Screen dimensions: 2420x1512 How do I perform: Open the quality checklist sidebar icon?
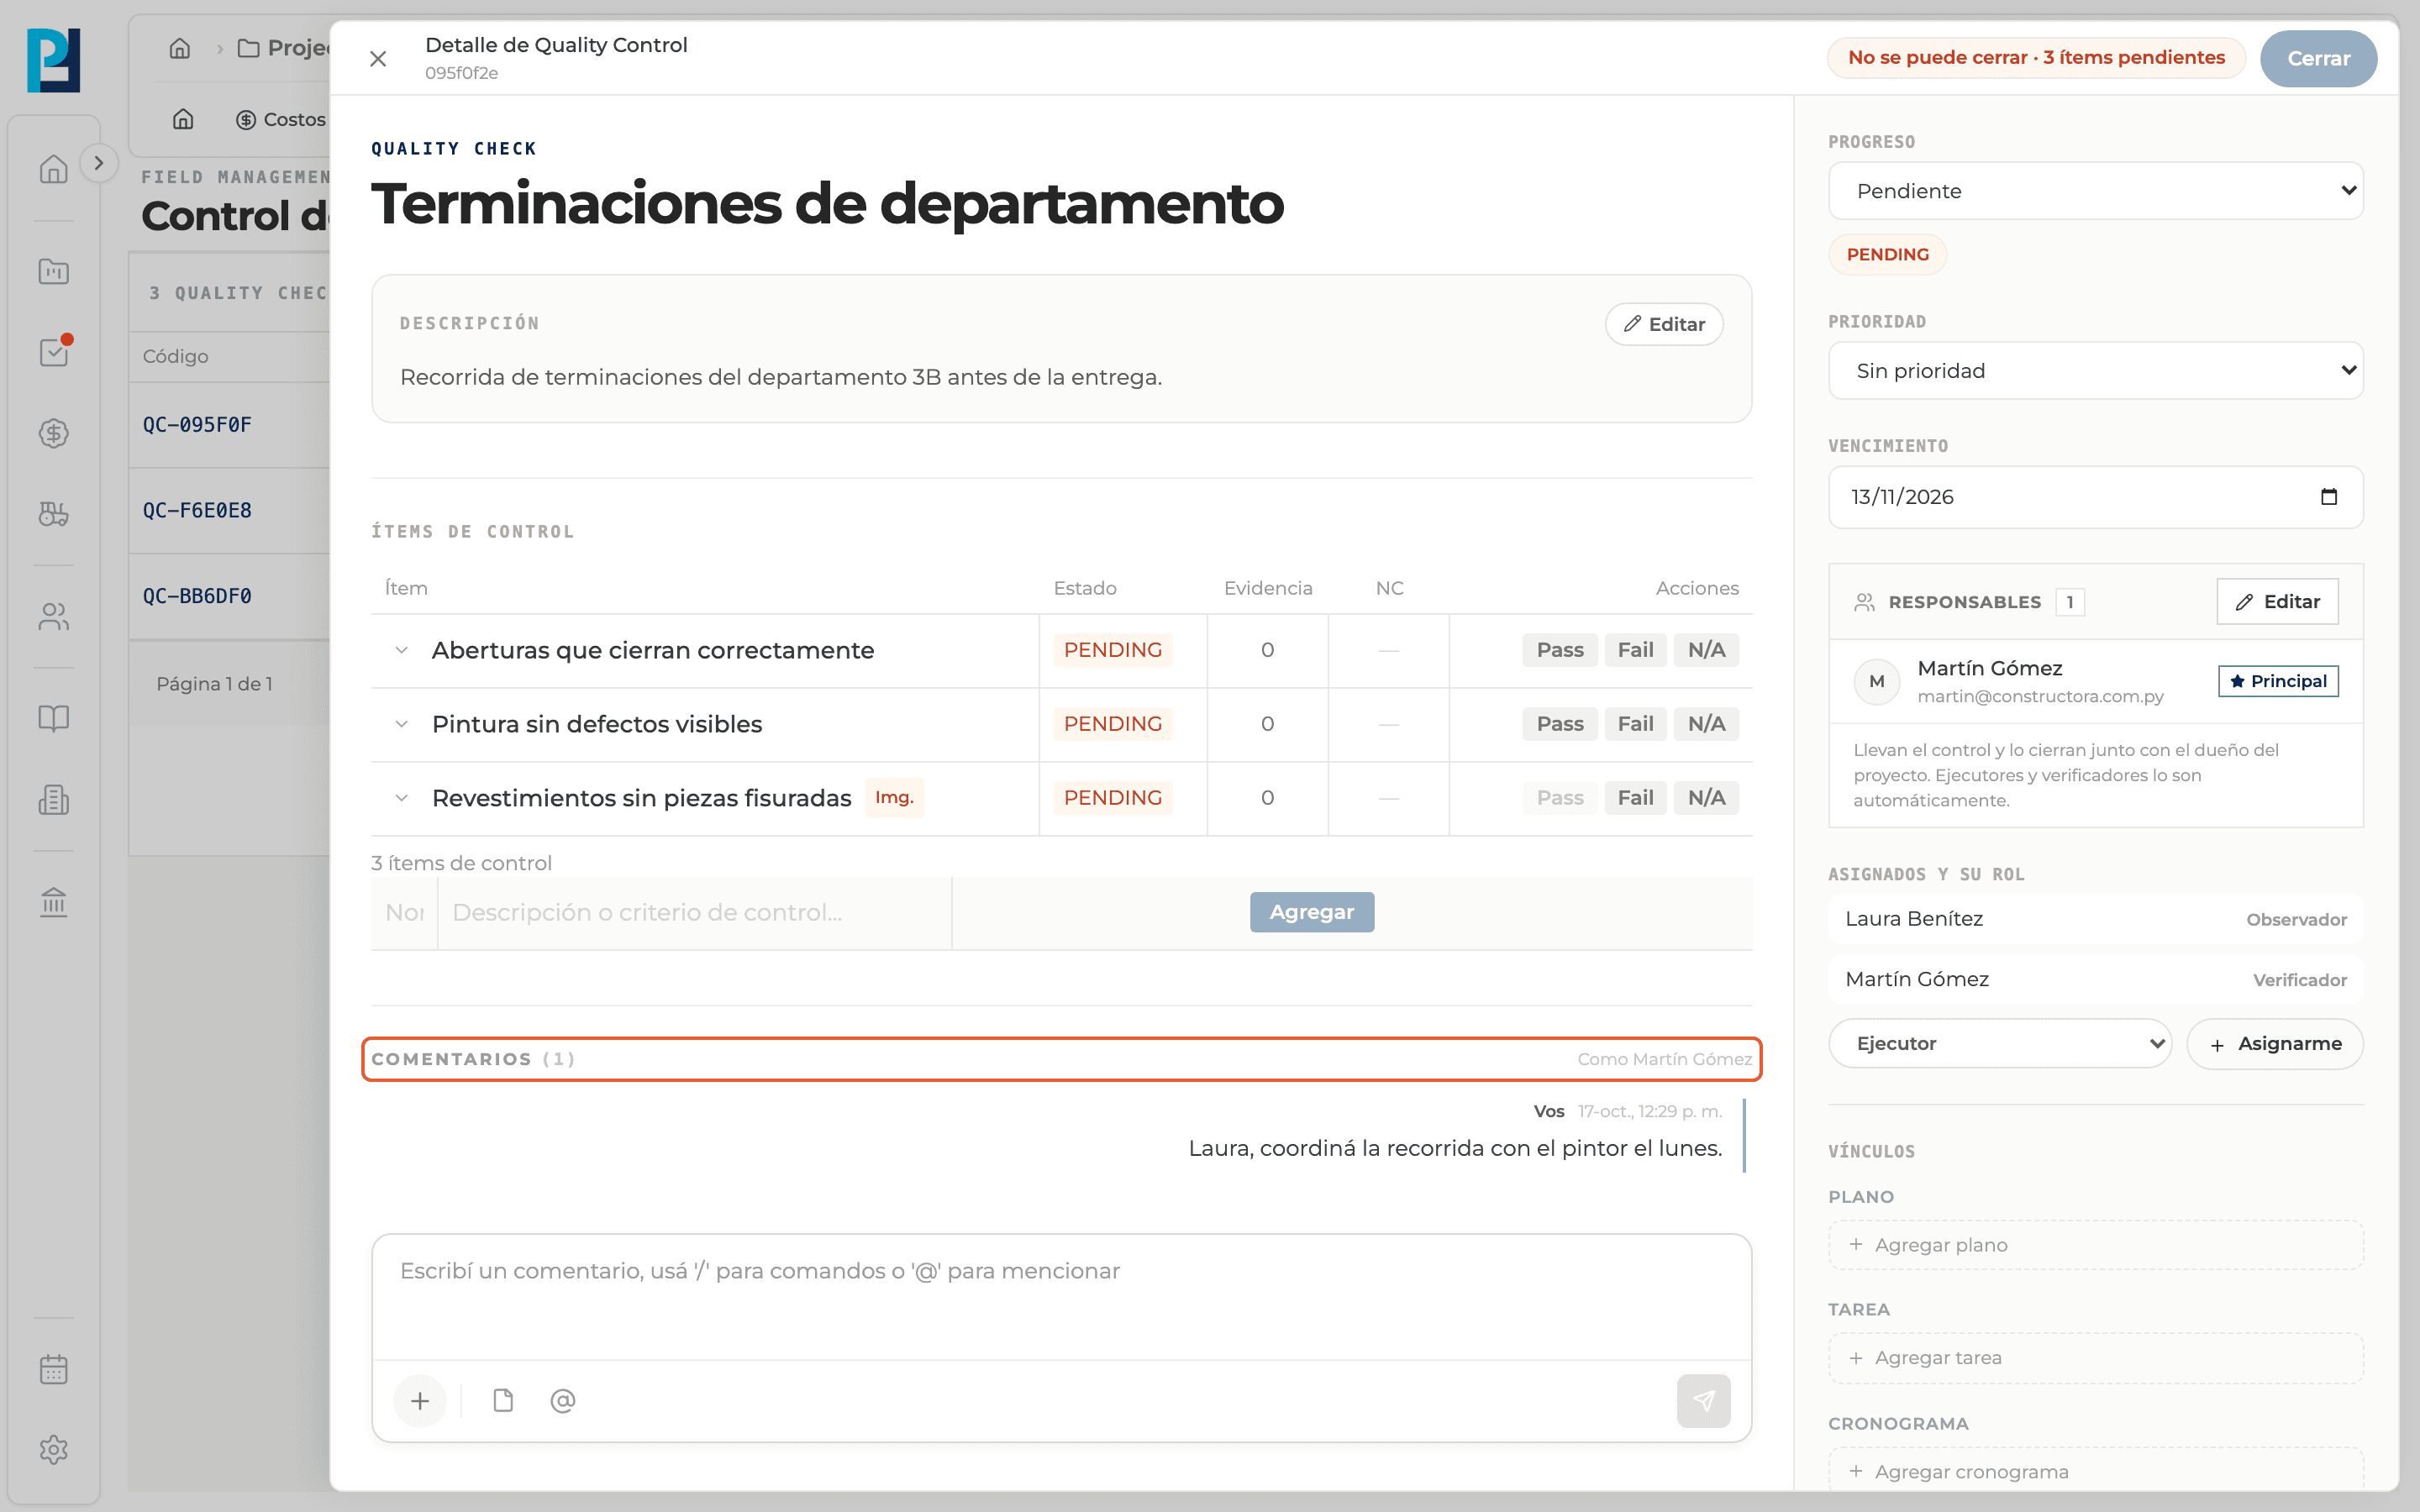pyautogui.click(x=54, y=352)
